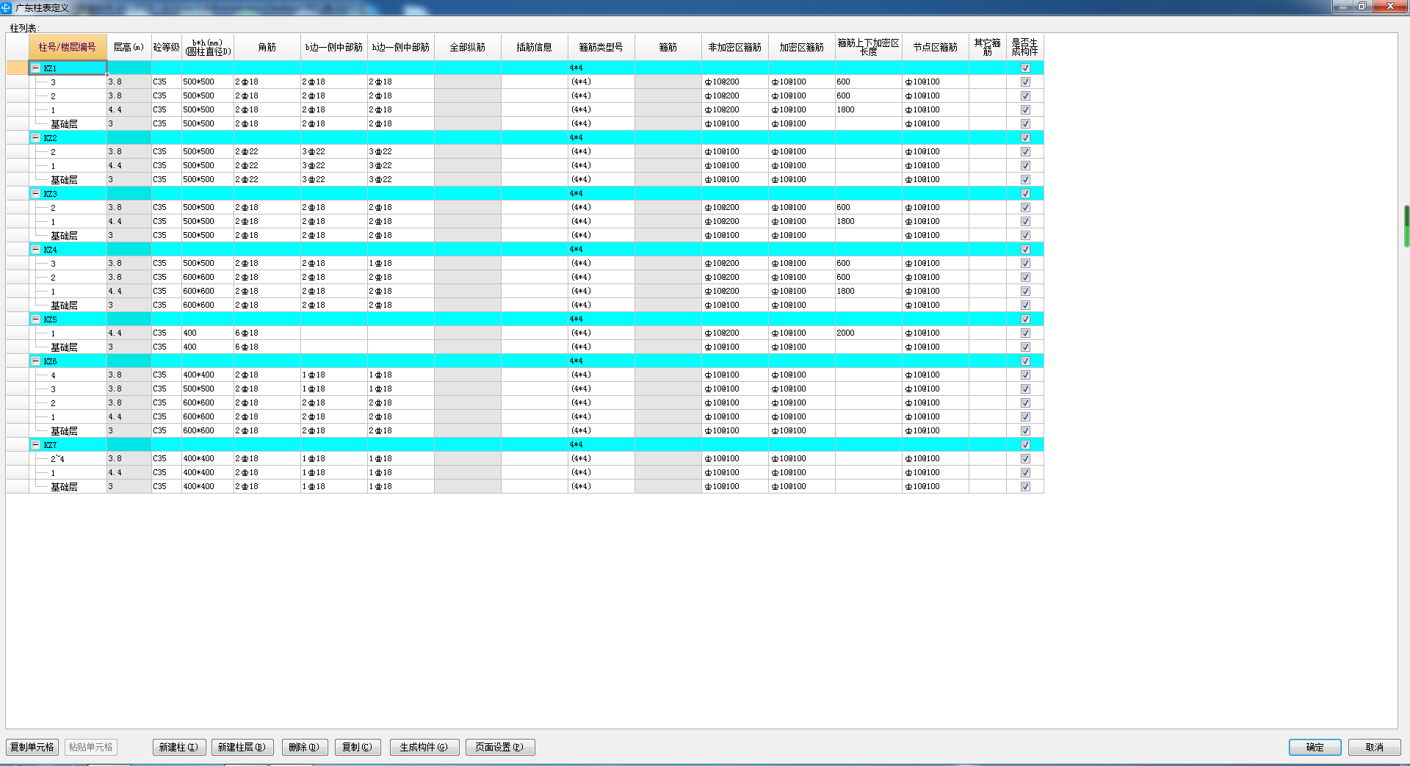Select the 其它箍筋 column header

pyautogui.click(x=988, y=47)
